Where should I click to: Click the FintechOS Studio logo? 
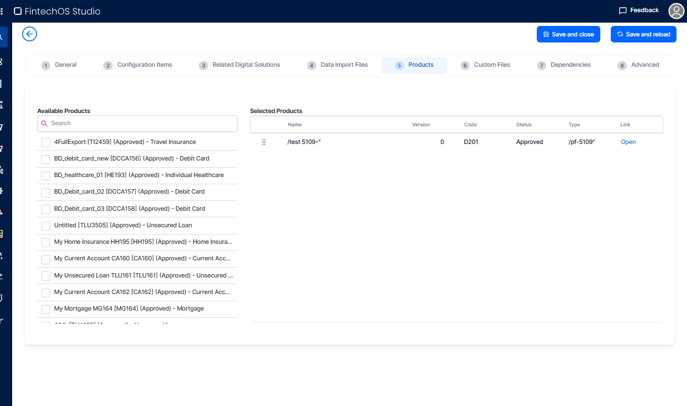tap(57, 11)
